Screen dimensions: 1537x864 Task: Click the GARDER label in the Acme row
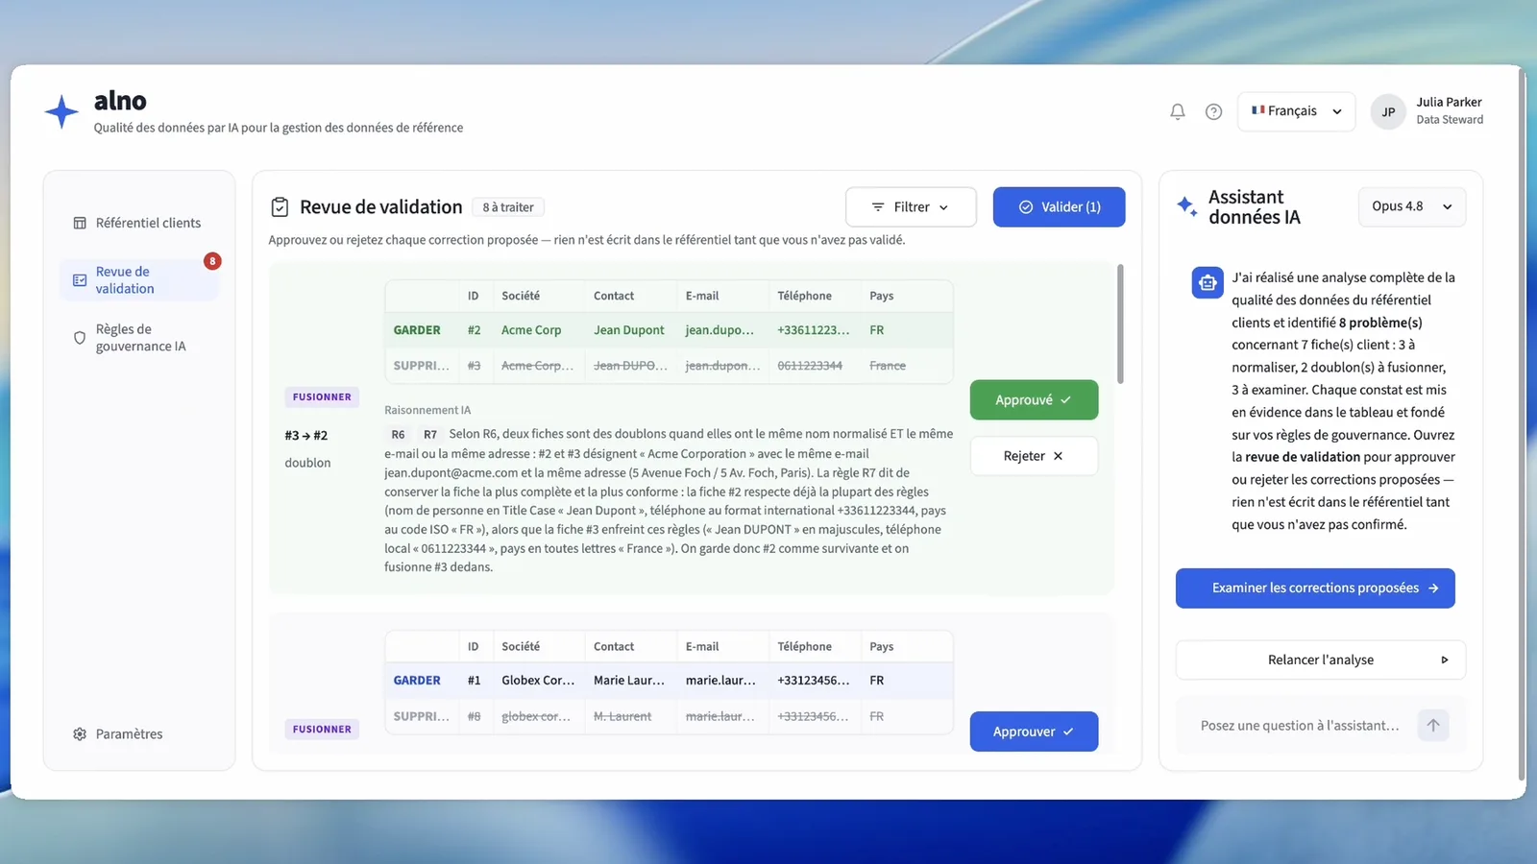(x=417, y=330)
